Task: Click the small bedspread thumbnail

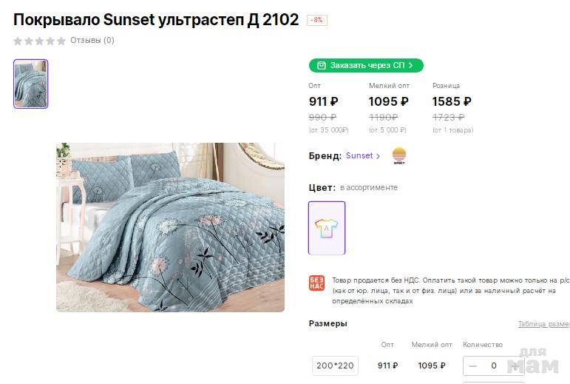Action: point(30,84)
